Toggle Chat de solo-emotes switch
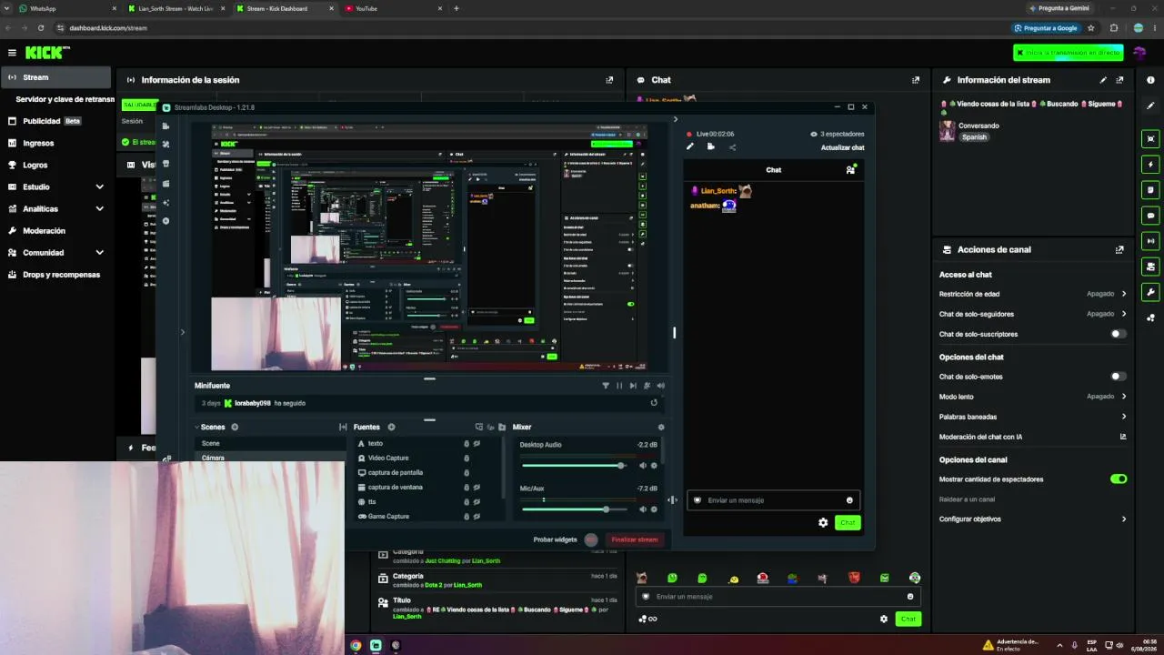The height and width of the screenshot is (655, 1164). pyautogui.click(x=1119, y=376)
